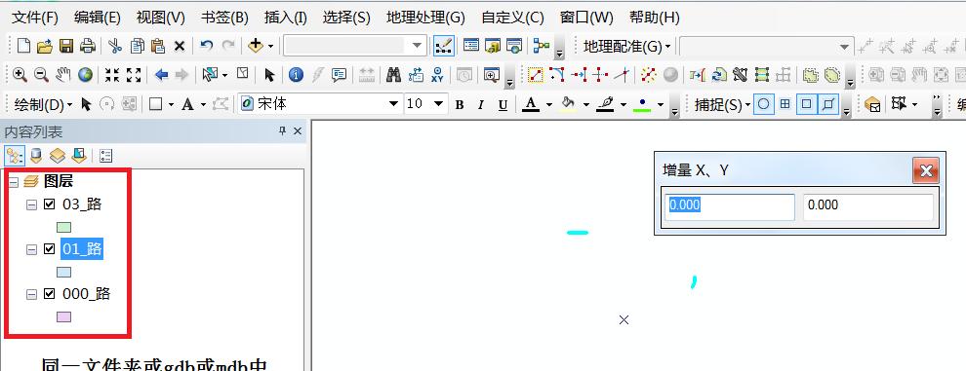Click List By Drawing Order button

click(15, 156)
